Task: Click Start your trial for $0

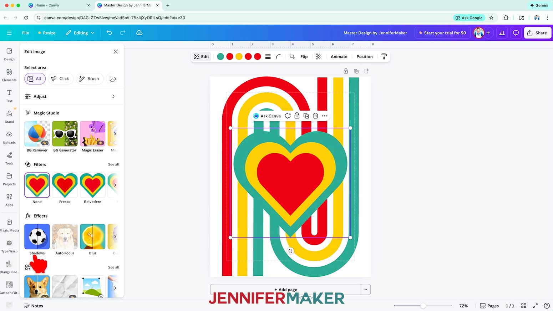Action: (x=442, y=33)
